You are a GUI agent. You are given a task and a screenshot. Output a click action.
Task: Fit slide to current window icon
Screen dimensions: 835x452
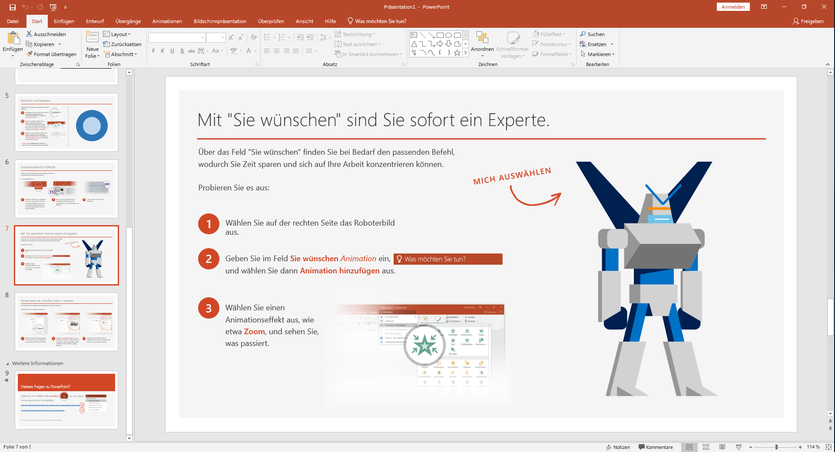tap(829, 447)
